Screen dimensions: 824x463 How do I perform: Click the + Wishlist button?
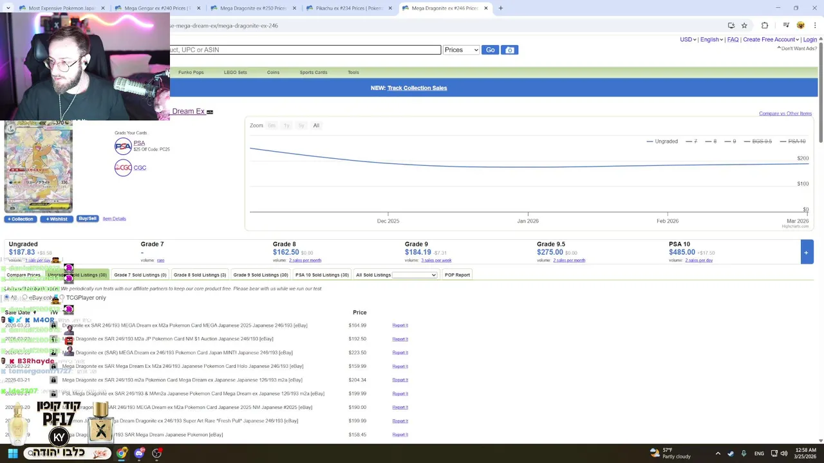click(57, 219)
